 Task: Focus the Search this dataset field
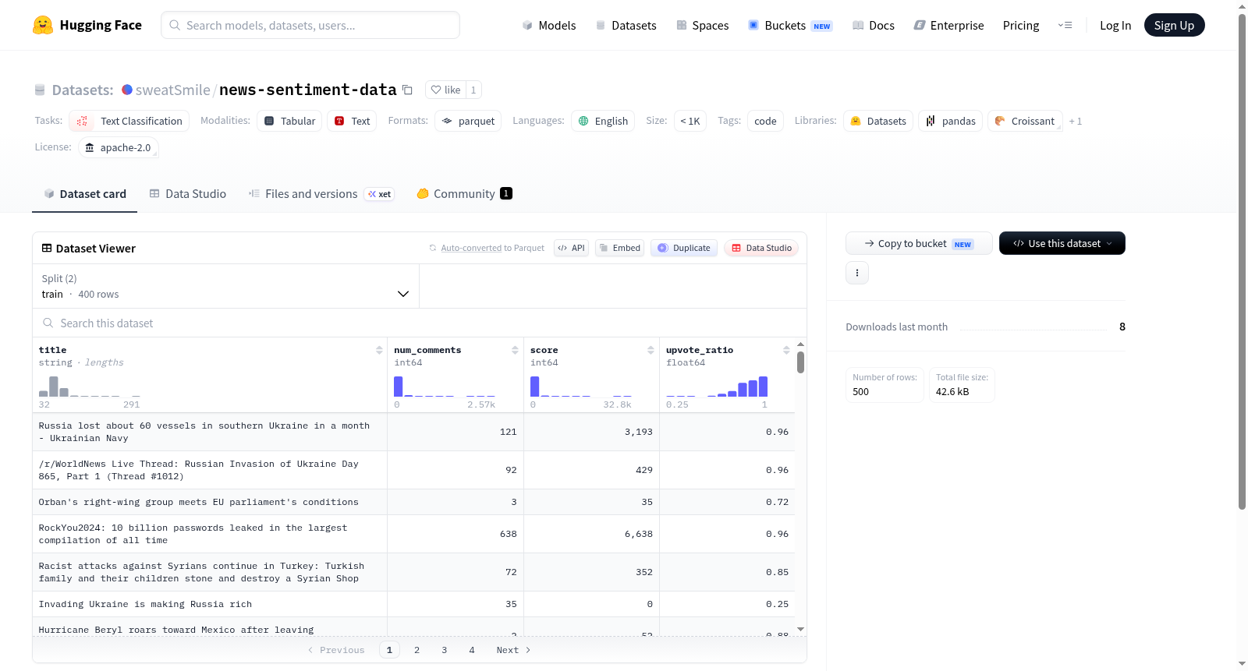coord(420,323)
